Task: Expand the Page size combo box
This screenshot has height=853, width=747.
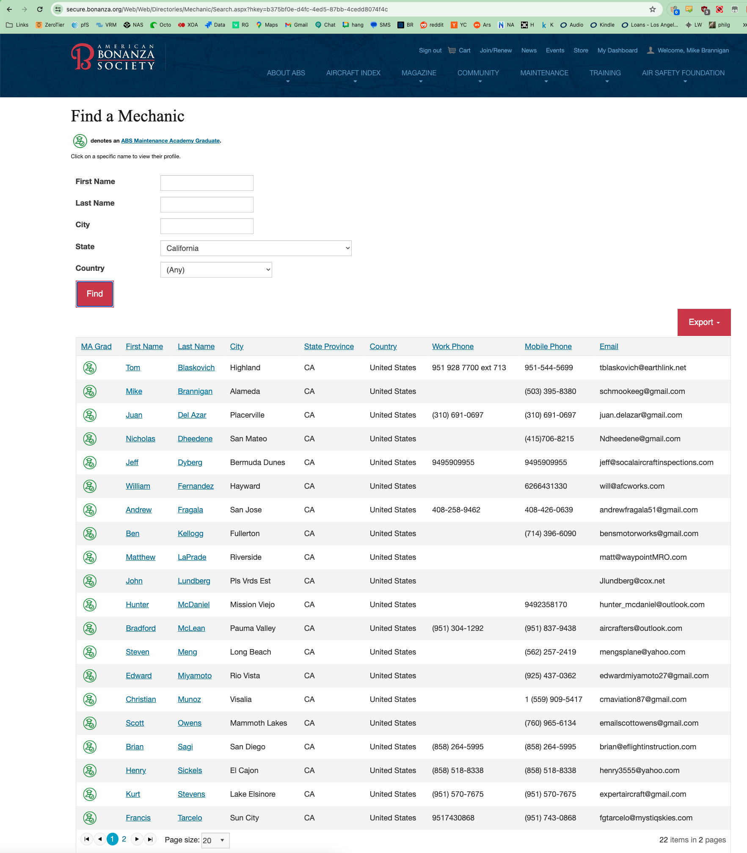Action: 222,840
